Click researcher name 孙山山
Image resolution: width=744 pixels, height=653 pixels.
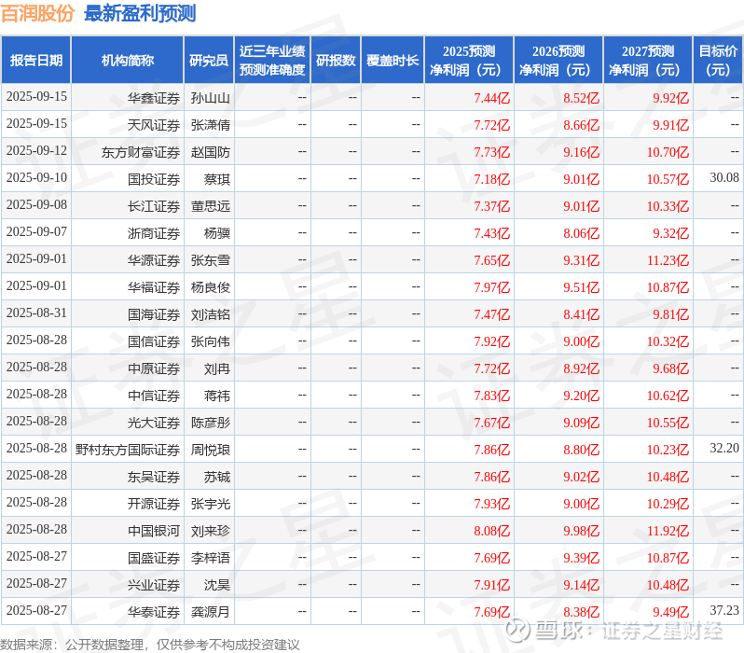click(x=210, y=98)
